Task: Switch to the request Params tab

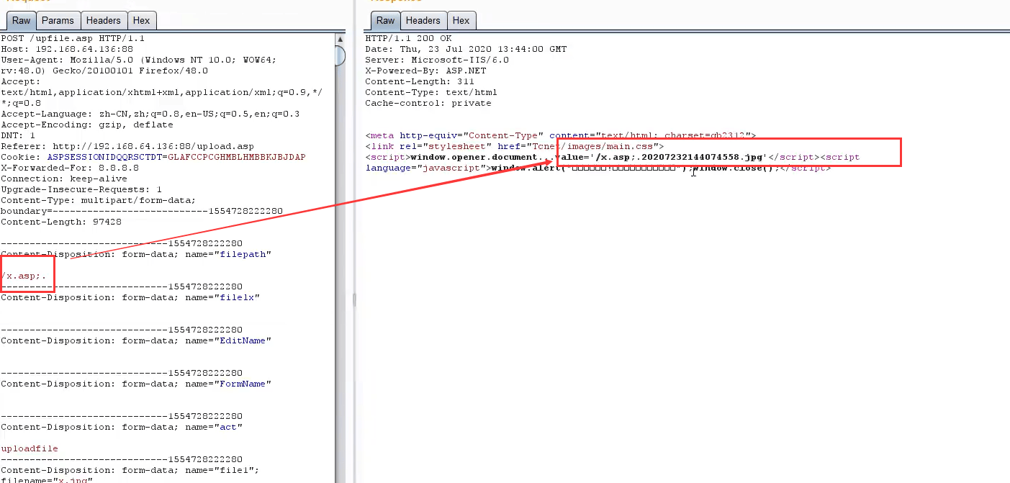Action: (56, 21)
